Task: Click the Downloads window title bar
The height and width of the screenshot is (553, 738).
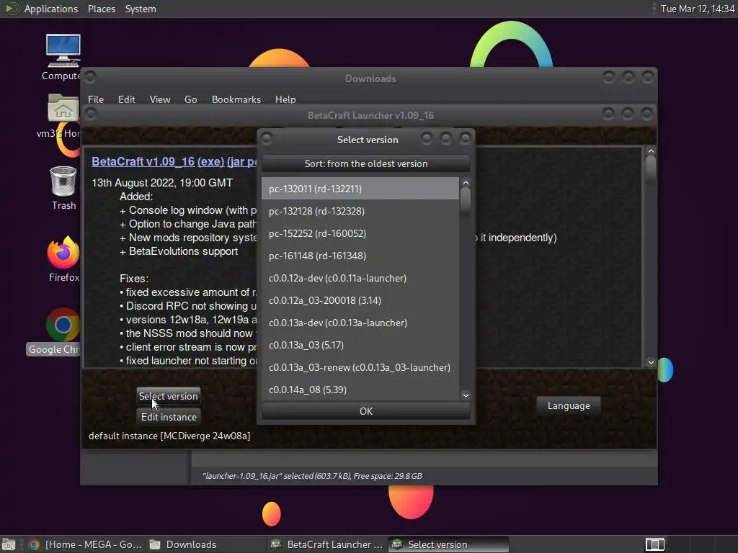Action: click(370, 78)
